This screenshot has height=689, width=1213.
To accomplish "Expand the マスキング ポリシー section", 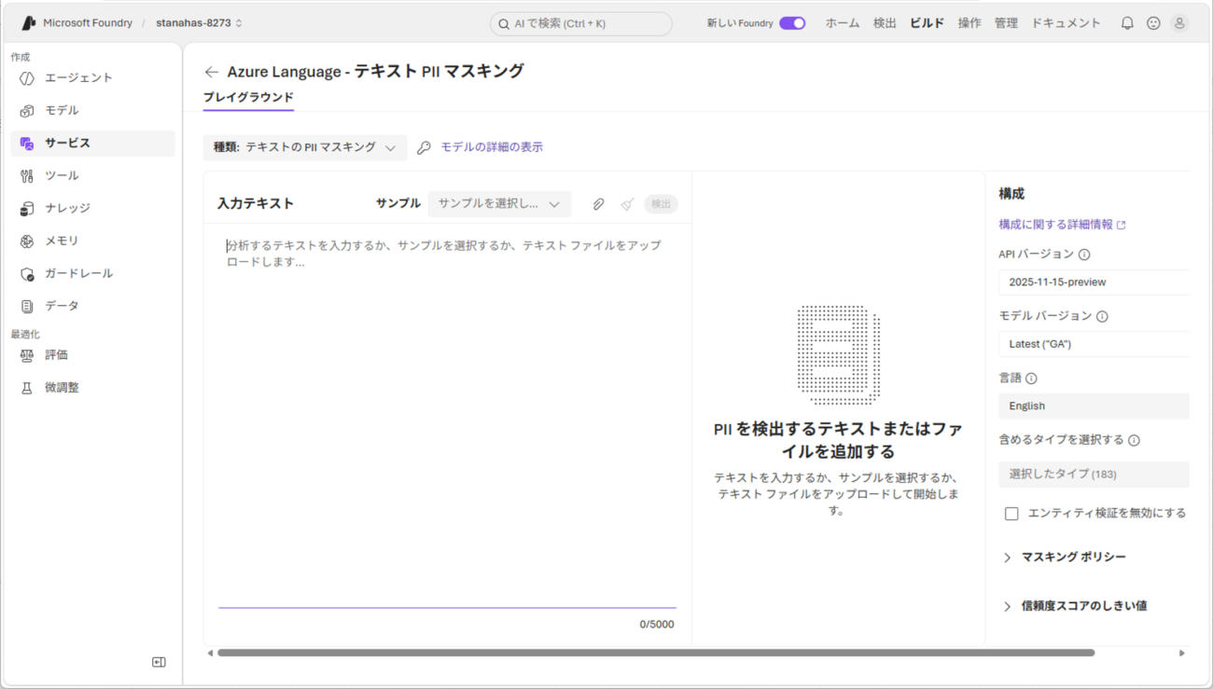I will click(1064, 558).
